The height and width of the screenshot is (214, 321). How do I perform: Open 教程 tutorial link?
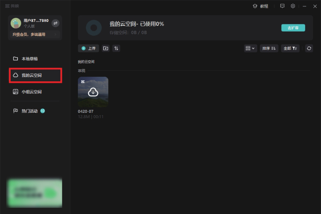pos(261,6)
